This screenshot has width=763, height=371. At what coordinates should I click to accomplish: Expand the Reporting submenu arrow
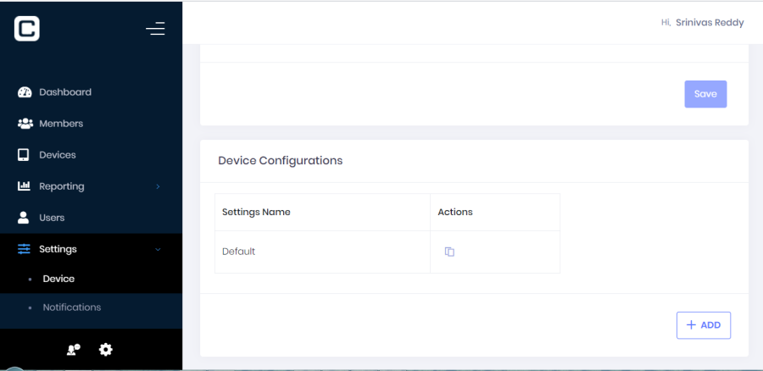pyautogui.click(x=158, y=186)
